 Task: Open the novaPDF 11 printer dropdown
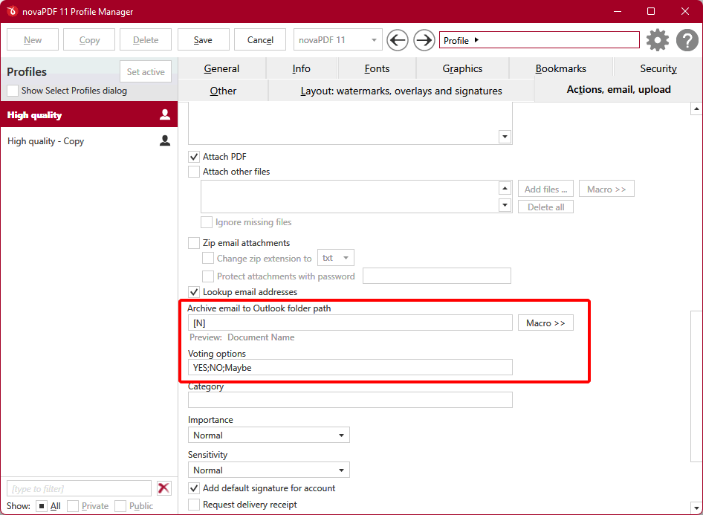tap(337, 40)
